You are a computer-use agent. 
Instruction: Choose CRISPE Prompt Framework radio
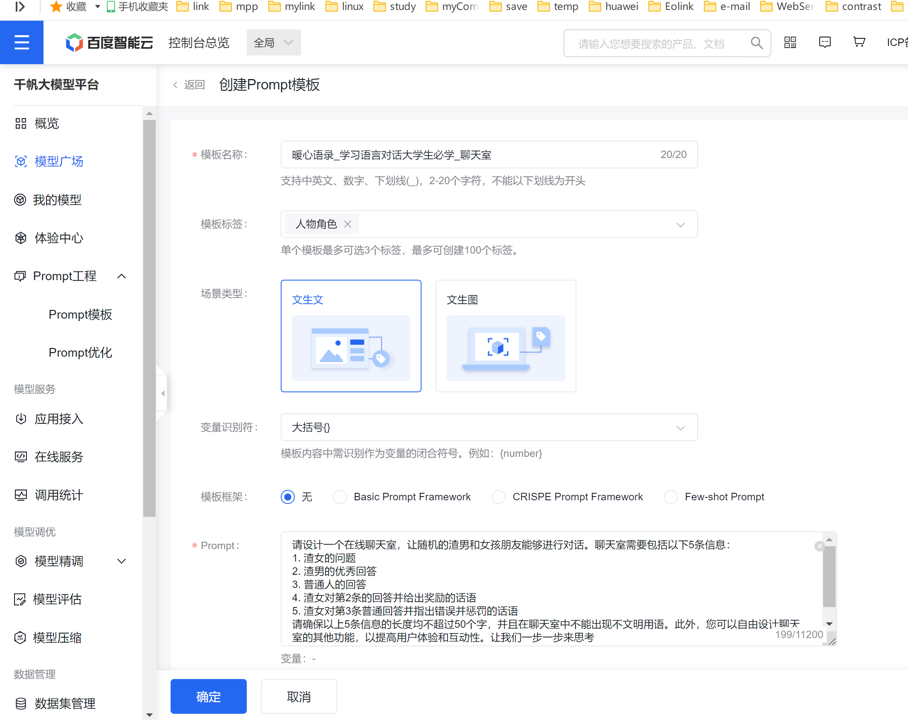[499, 497]
